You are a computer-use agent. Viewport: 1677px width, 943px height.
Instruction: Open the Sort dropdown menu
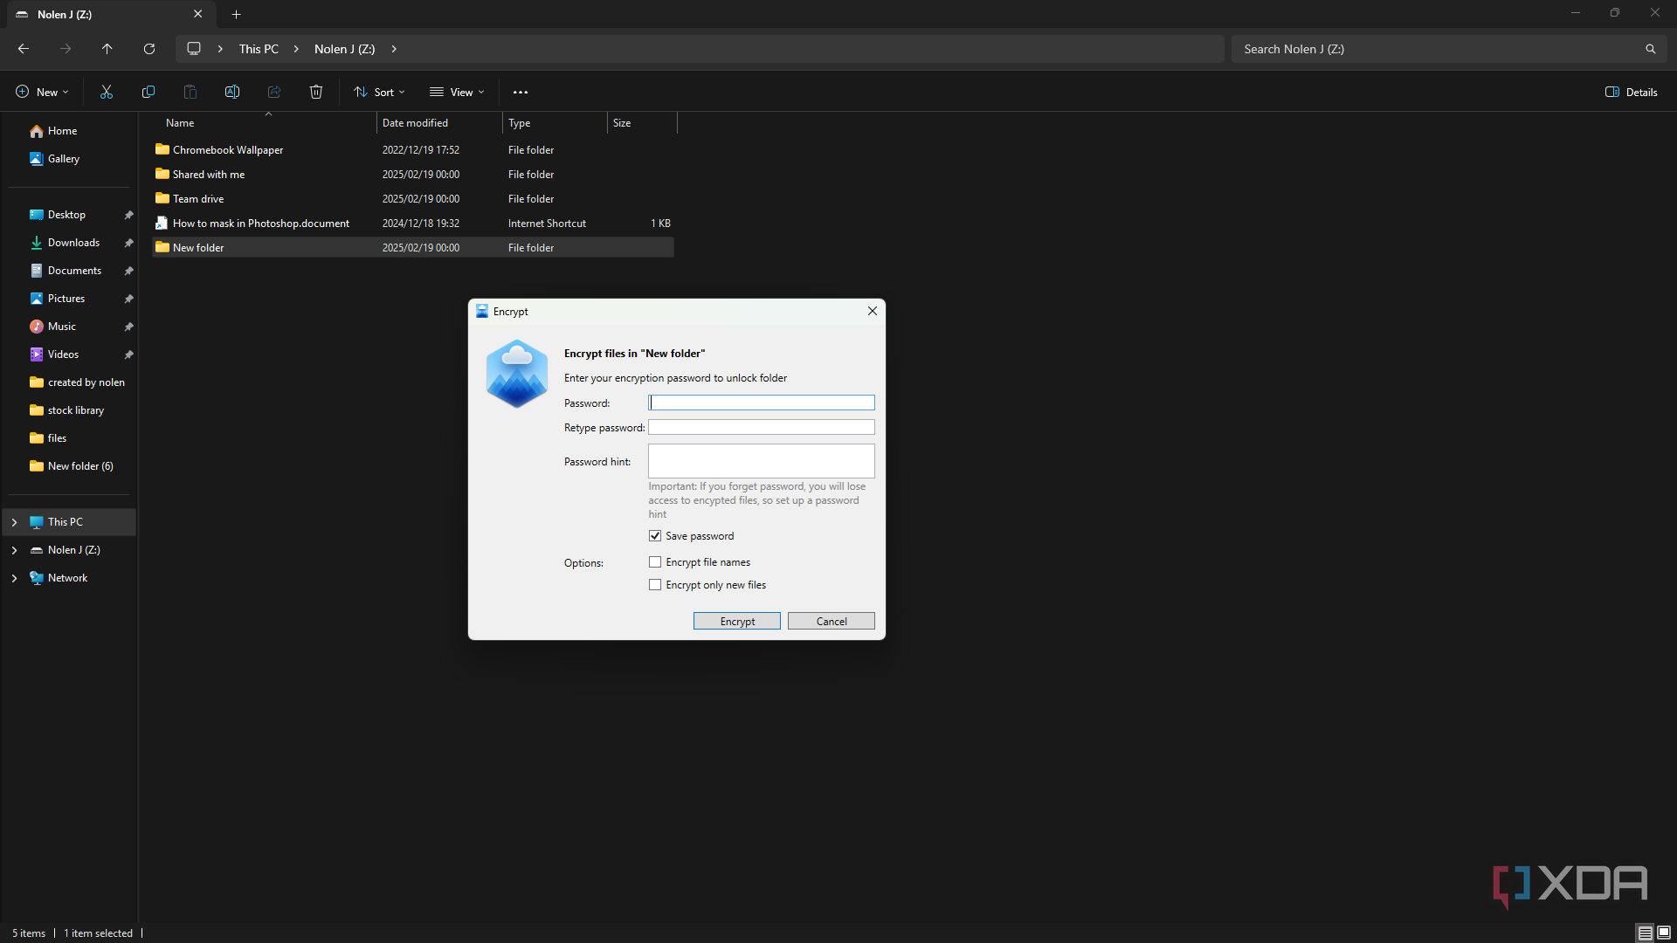click(x=379, y=92)
